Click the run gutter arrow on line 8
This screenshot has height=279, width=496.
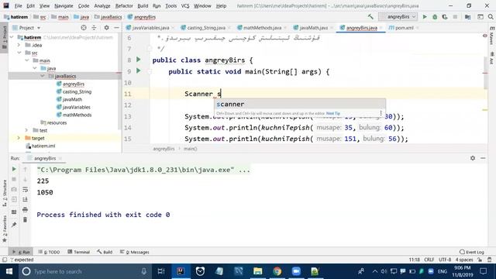click(x=138, y=60)
